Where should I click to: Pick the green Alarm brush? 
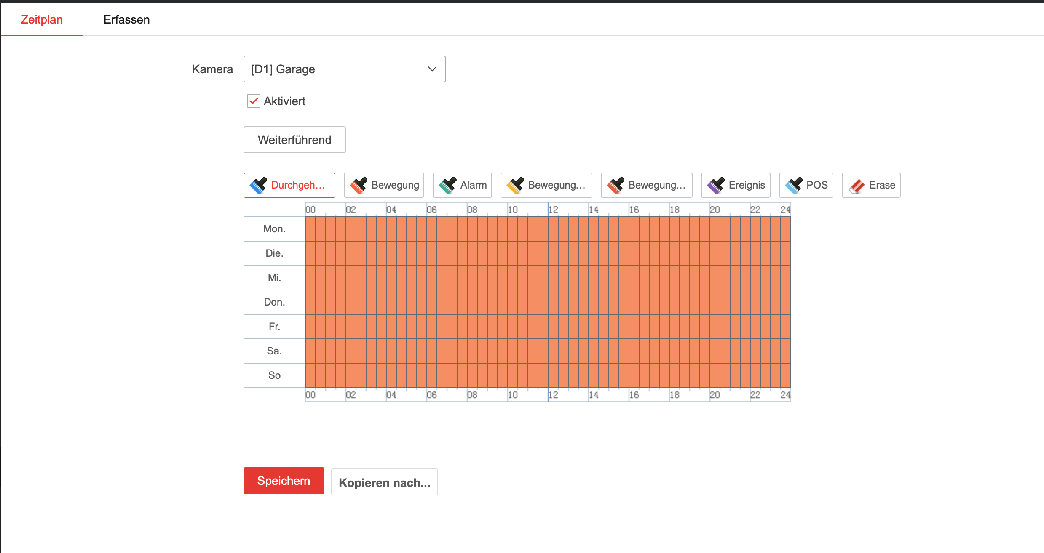[462, 185]
